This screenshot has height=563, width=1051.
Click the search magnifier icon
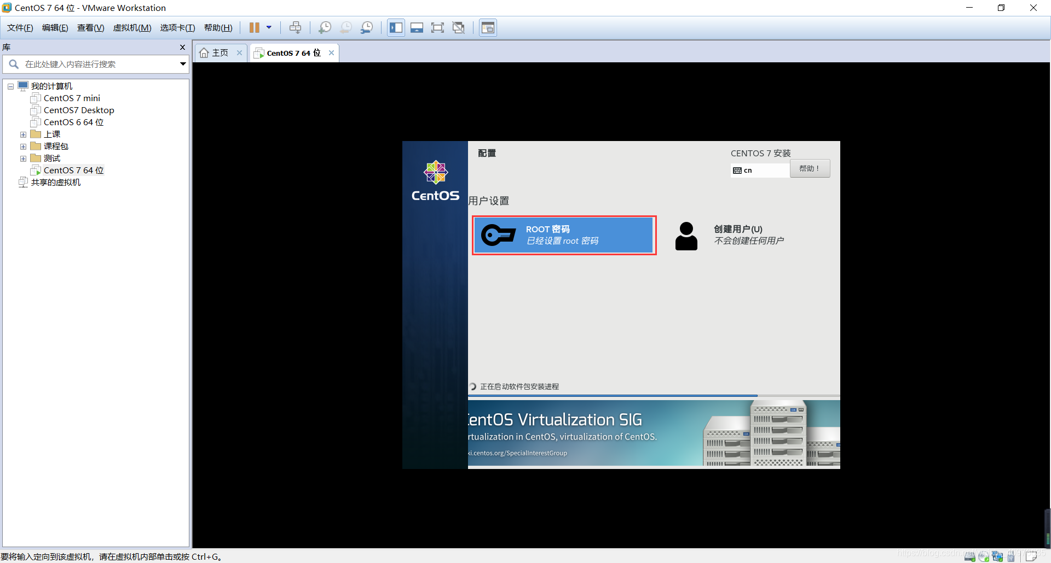point(14,64)
